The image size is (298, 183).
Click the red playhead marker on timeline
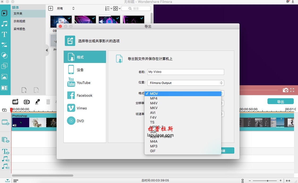[x=11, y=110]
